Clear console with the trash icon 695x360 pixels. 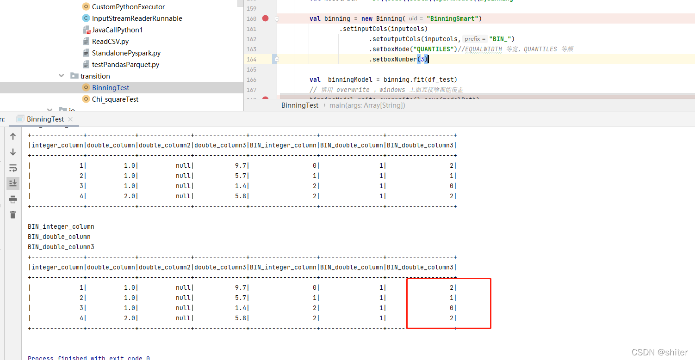13,214
